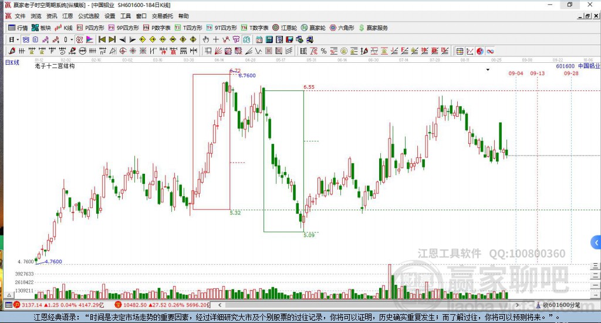Click the status bar grid icon
Image resolution: width=601 pixels, height=323 pixels.
pyautogui.click(x=8, y=305)
